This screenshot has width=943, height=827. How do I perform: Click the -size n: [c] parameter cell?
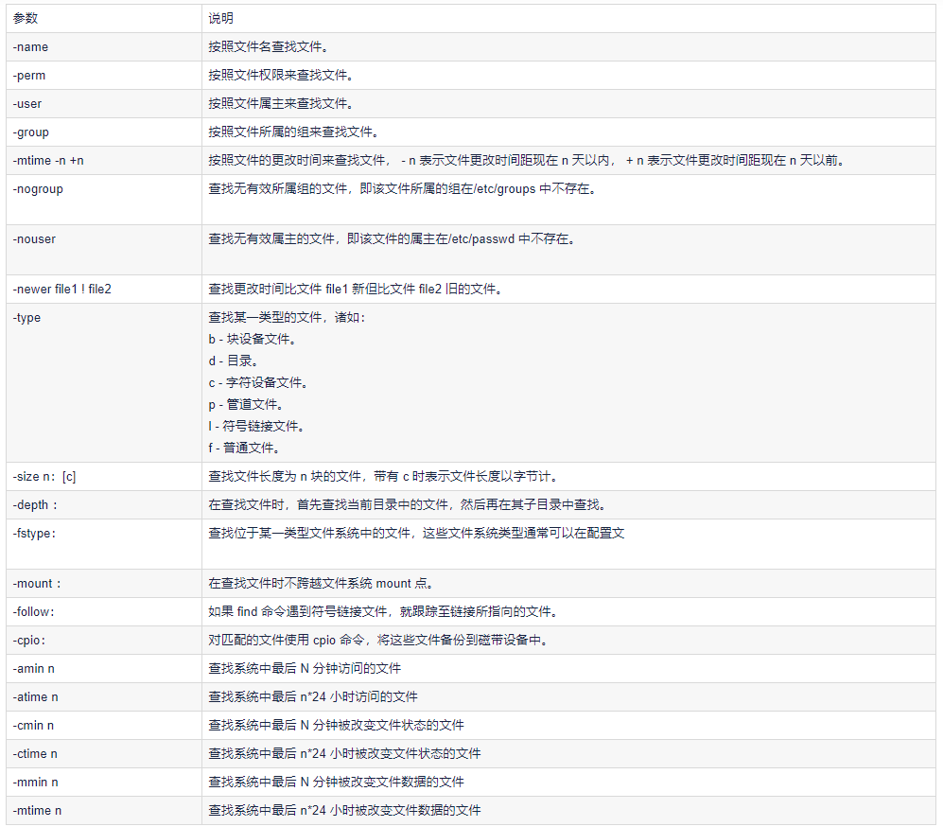tap(44, 476)
